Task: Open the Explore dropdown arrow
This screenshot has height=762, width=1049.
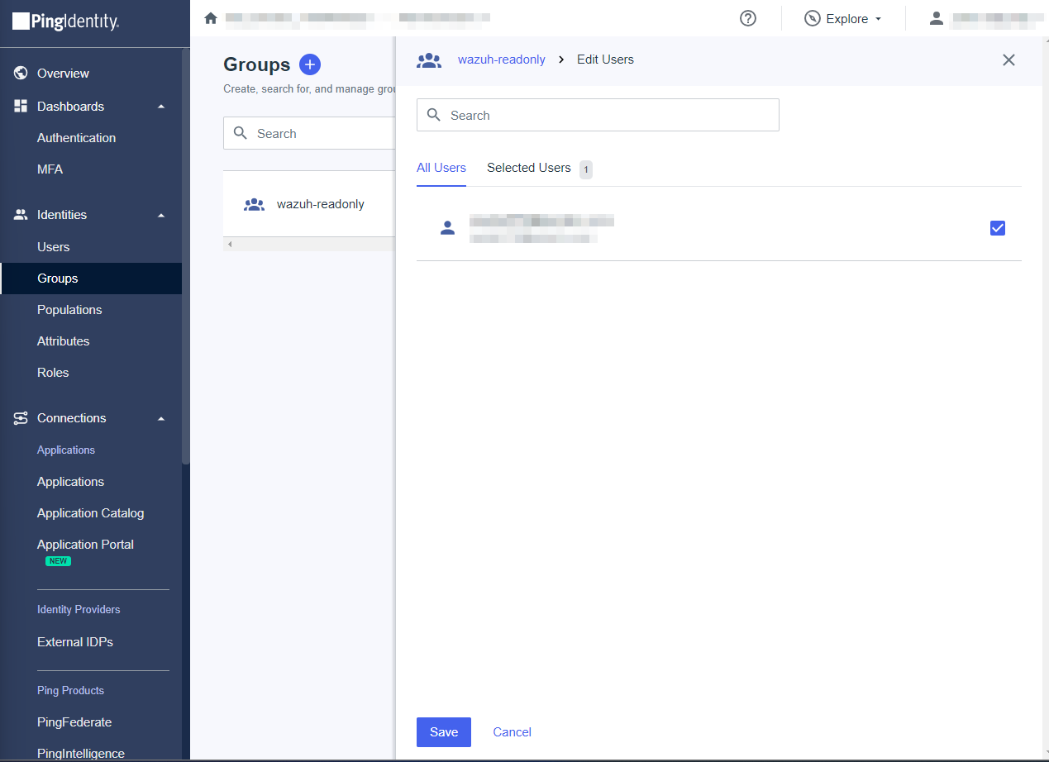Action: coord(878,19)
